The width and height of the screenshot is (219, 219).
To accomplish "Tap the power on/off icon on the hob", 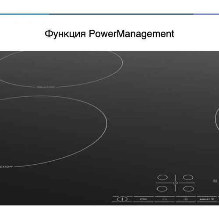I will coord(122,199).
